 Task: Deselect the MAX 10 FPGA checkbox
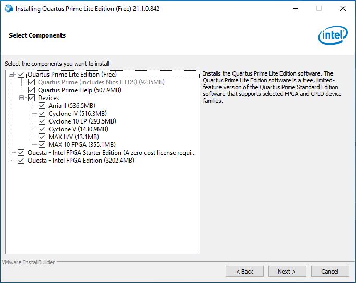pyautogui.click(x=42, y=145)
